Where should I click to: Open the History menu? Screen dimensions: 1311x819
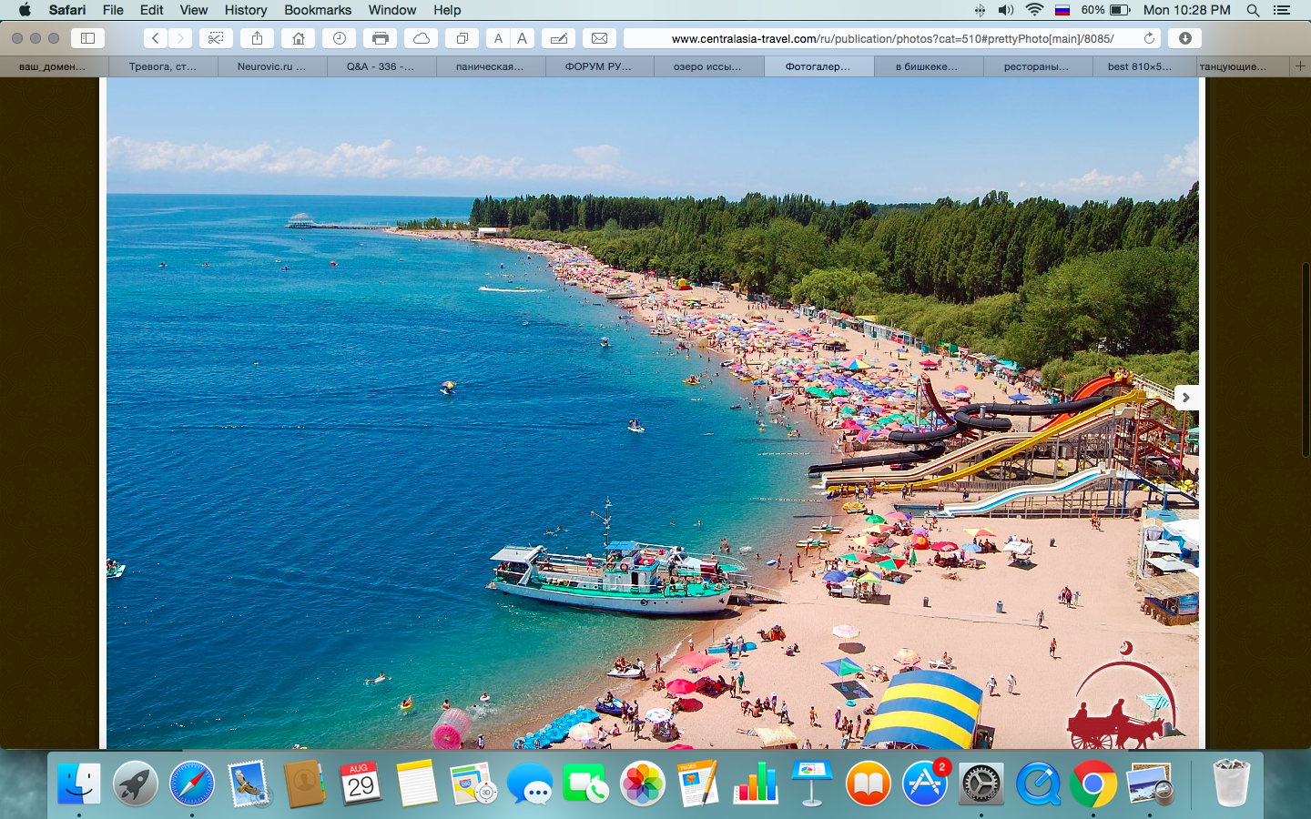point(246,10)
